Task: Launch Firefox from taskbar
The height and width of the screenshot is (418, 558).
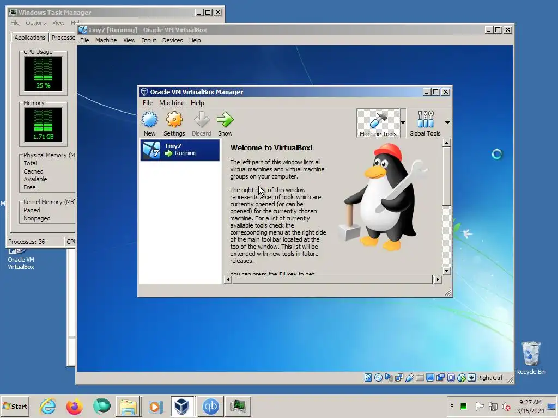Action: click(74, 406)
